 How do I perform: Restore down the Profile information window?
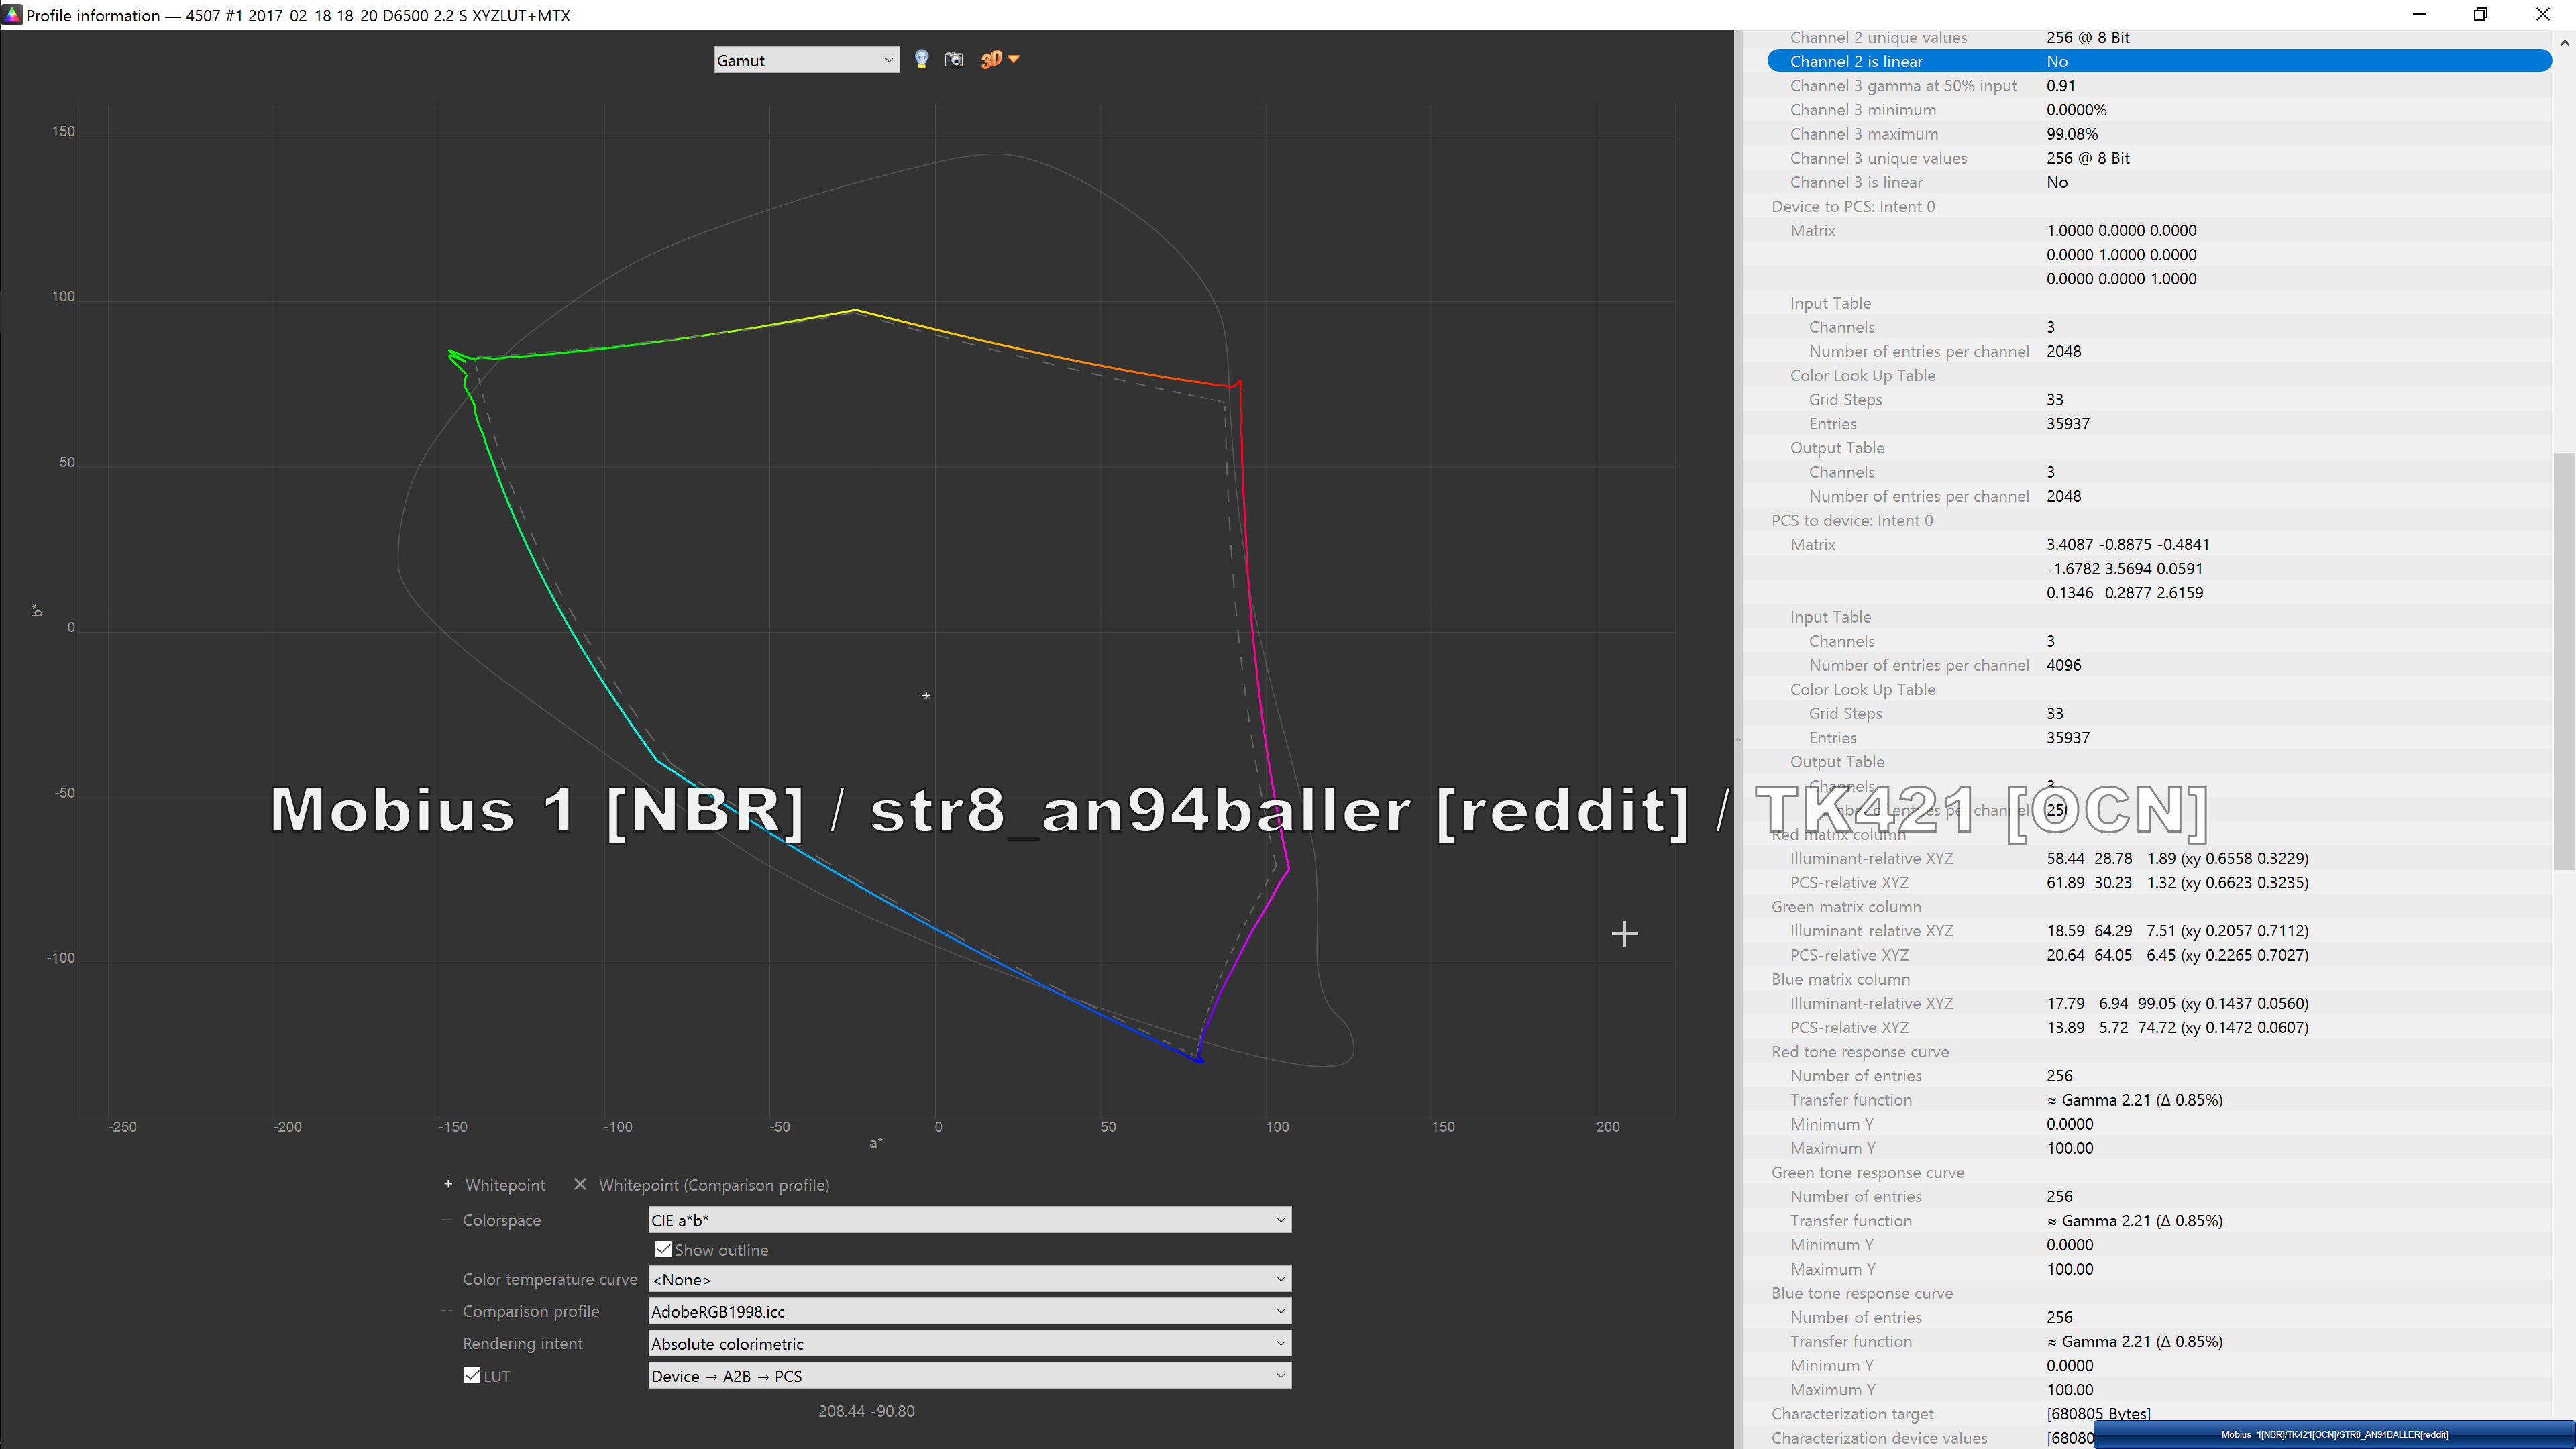[x=2481, y=15]
